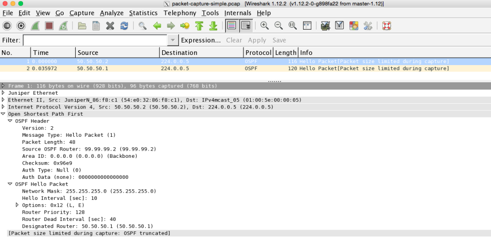Reload this capture file
This screenshot has width=491, height=240.
pyautogui.click(x=124, y=26)
